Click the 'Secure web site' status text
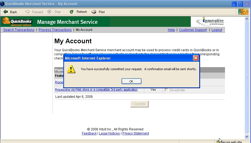 tap(231, 142)
